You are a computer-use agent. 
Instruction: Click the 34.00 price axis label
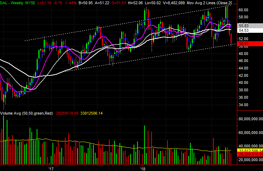pyautogui.click(x=243, y=105)
